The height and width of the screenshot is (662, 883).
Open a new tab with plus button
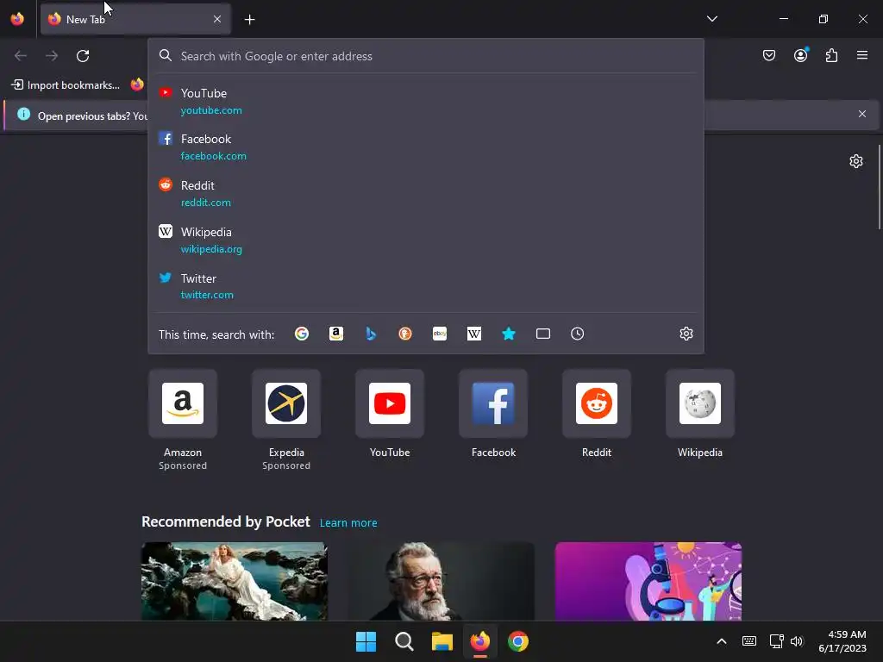249,20
